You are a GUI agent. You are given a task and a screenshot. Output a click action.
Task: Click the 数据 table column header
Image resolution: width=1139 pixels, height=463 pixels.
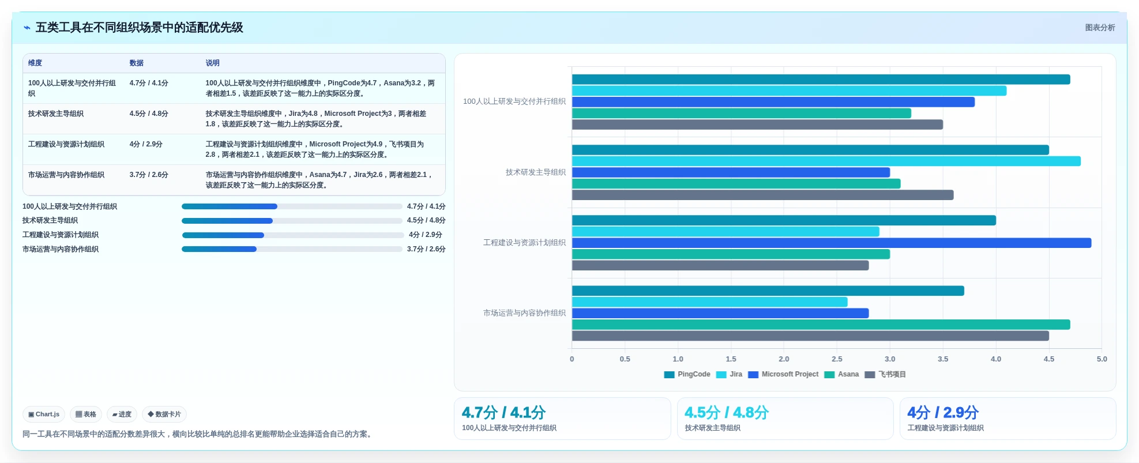coord(137,63)
